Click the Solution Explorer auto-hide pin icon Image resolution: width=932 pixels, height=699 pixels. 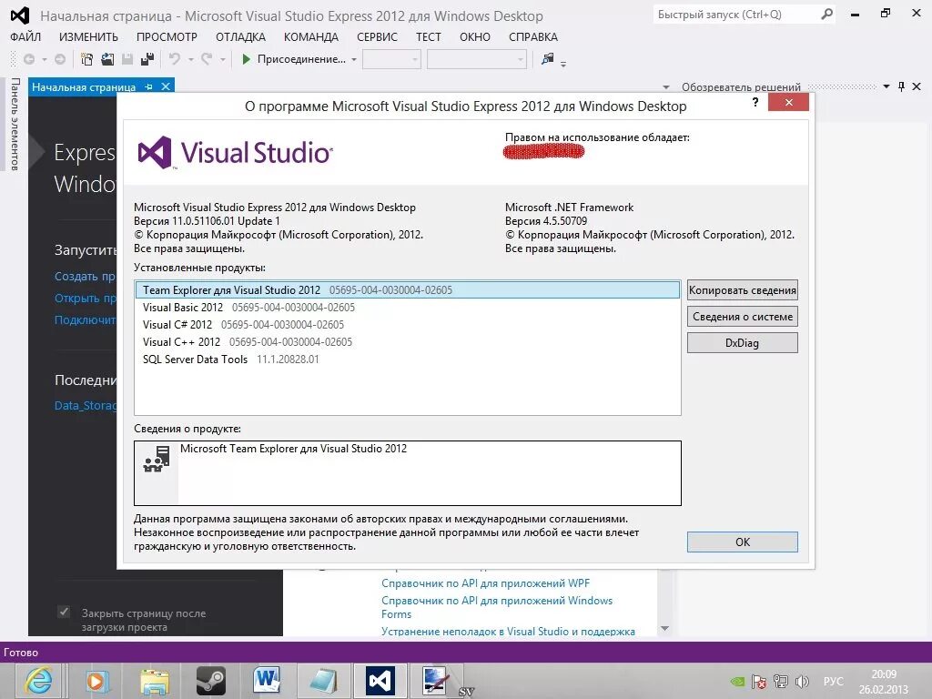901,86
